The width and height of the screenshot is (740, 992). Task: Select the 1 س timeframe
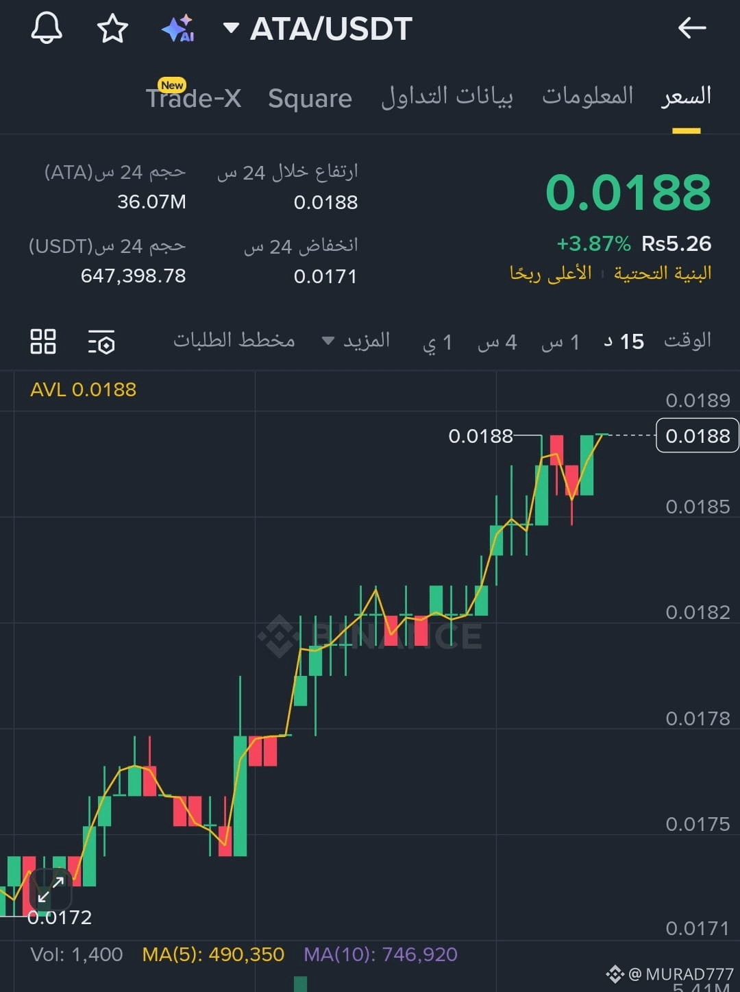(x=560, y=342)
